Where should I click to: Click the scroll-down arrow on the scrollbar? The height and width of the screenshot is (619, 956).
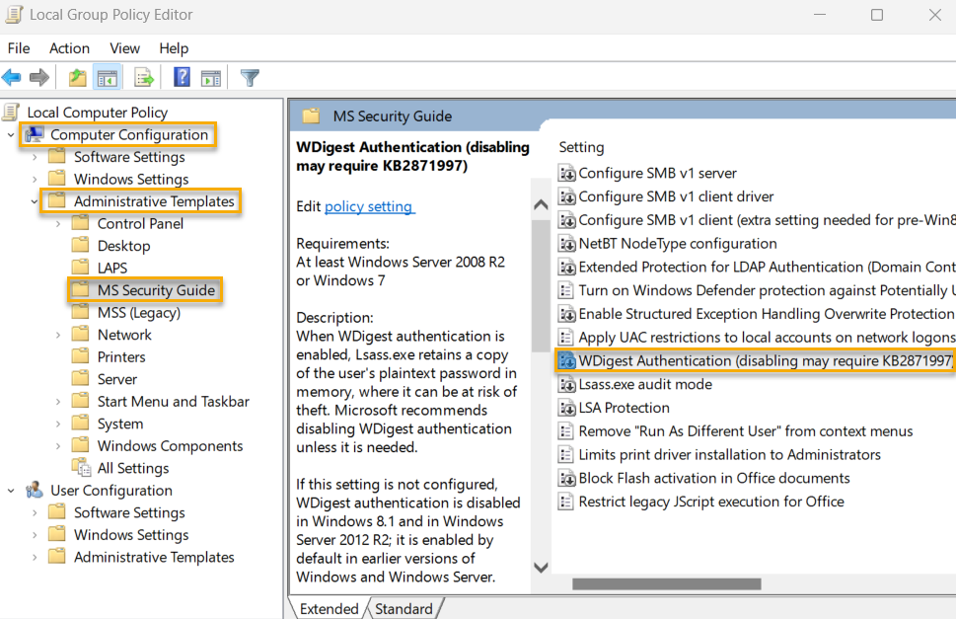point(541,568)
